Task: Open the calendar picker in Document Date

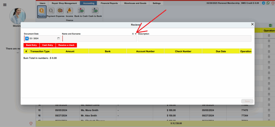Action: (x=58, y=38)
